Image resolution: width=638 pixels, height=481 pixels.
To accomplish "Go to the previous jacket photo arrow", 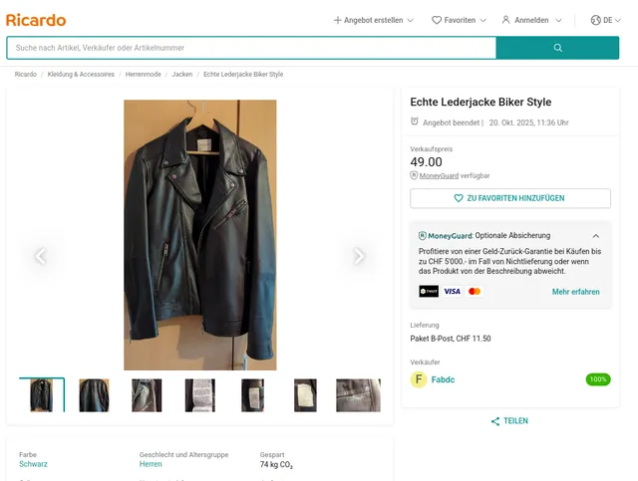I will pos(41,256).
